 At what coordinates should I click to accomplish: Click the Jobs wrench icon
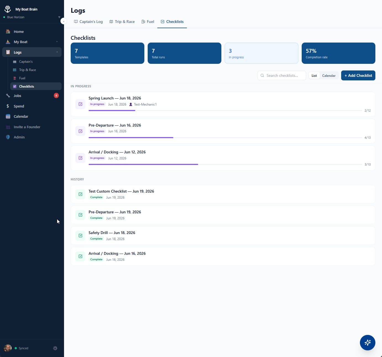click(x=8, y=96)
